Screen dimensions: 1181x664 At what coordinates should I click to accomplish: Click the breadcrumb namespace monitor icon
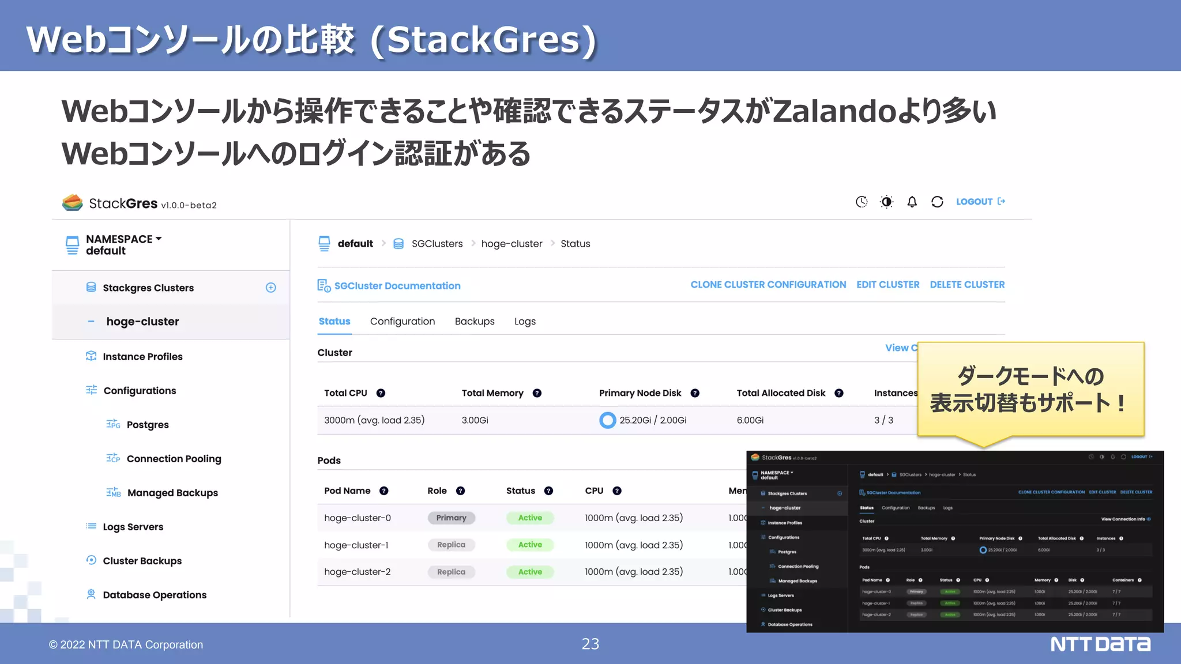[x=324, y=244]
